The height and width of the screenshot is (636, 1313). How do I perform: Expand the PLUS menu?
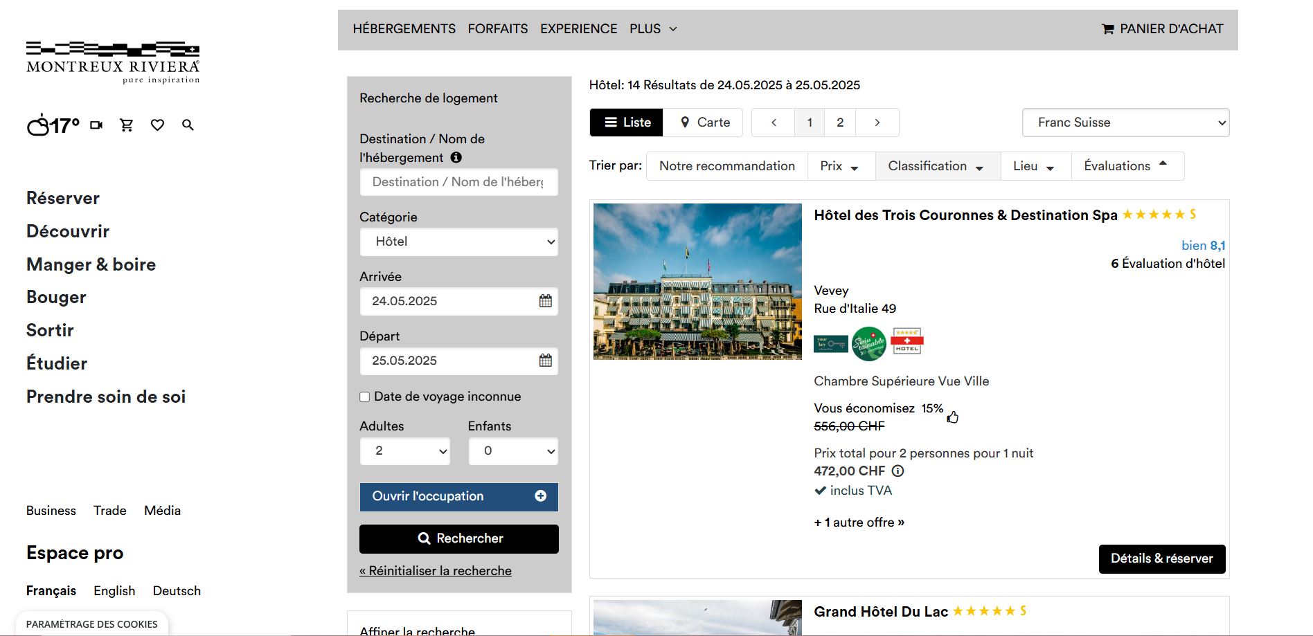click(x=652, y=29)
